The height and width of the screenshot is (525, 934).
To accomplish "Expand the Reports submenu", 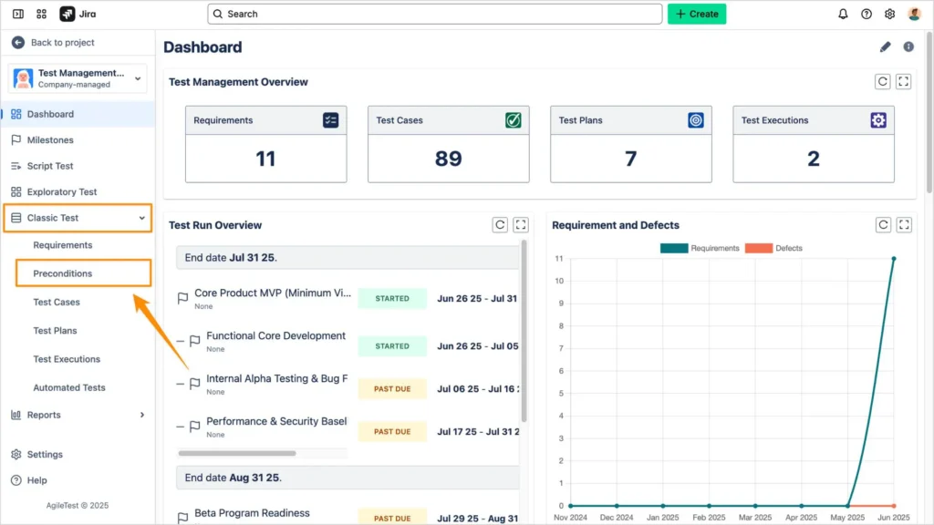I will click(x=141, y=415).
